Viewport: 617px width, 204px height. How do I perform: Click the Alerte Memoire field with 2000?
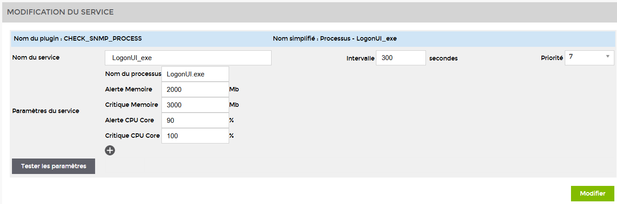[x=195, y=90]
